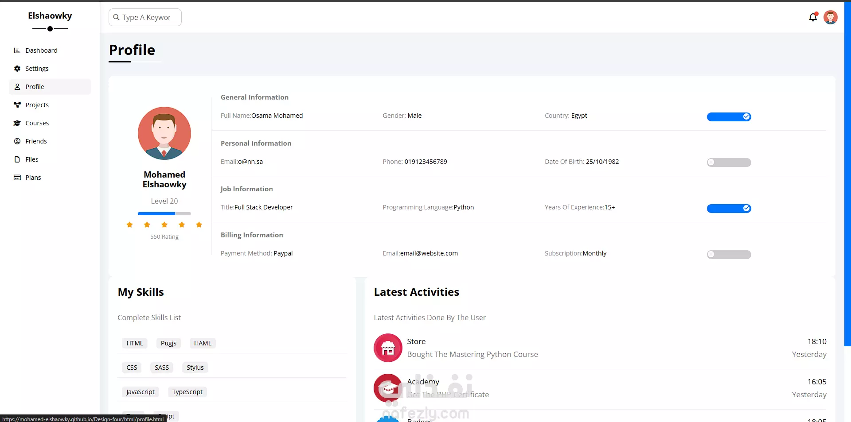
Task: Open Files from the sidebar
Action: point(50,159)
